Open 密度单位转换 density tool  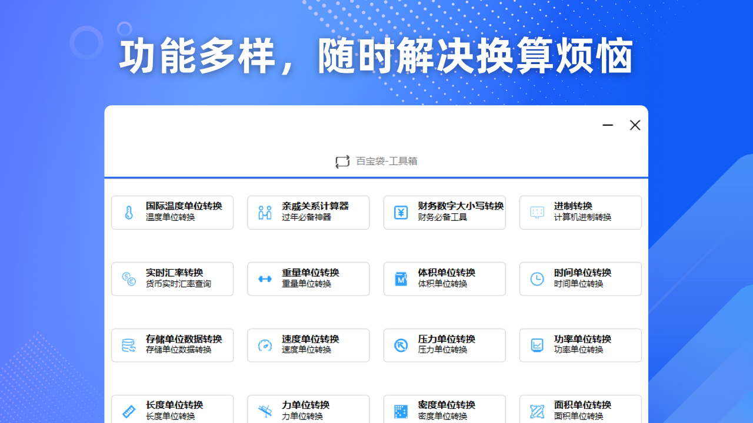tap(445, 410)
